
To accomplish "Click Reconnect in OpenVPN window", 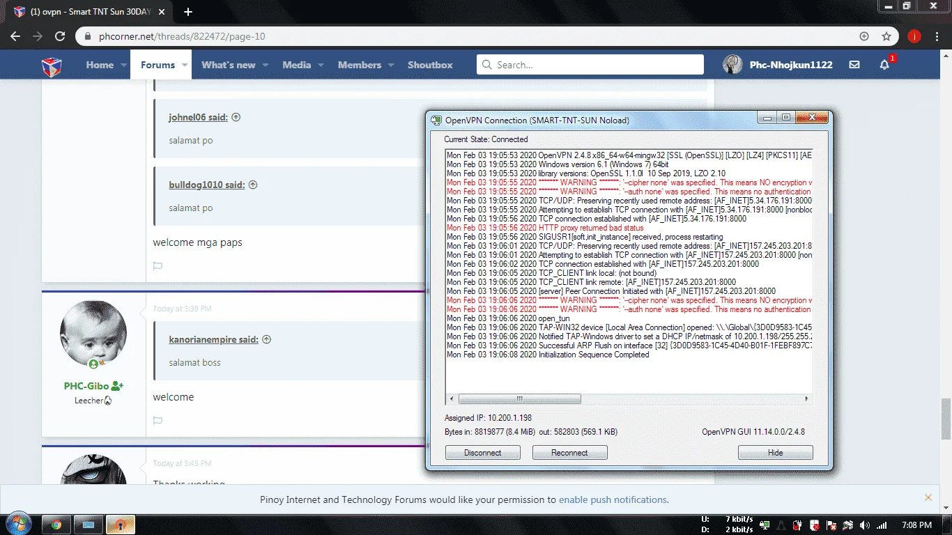I will [569, 453].
